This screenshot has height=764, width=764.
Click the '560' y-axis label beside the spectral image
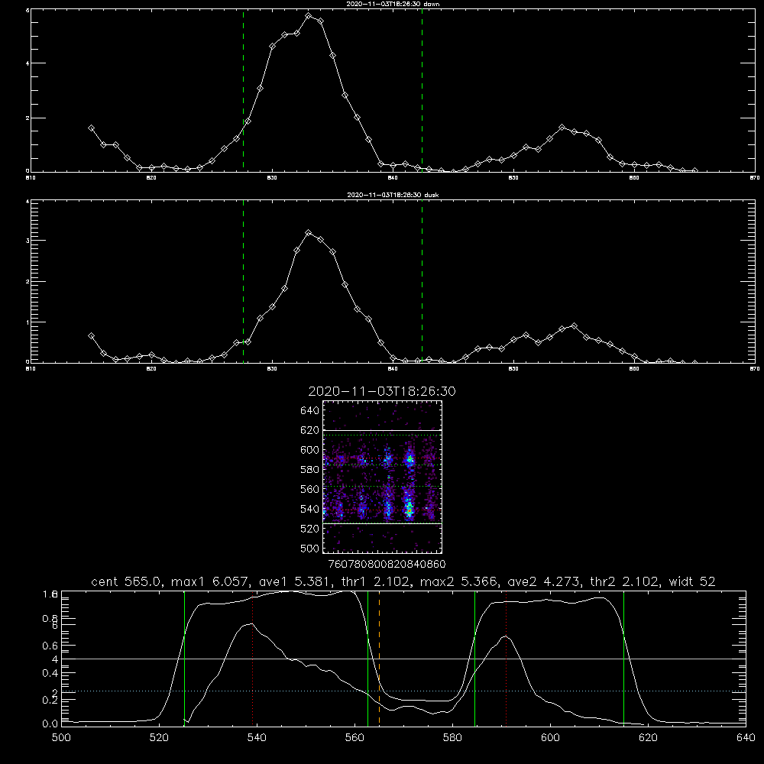tap(310, 489)
